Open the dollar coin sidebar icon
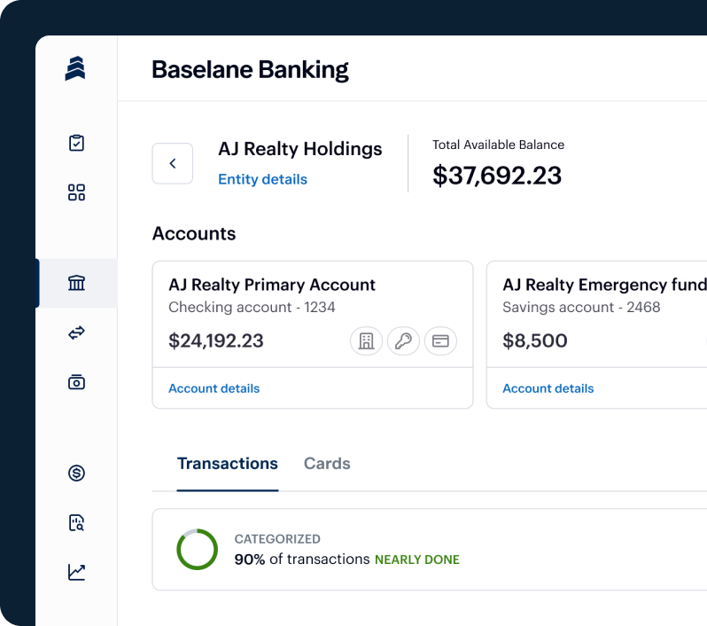The height and width of the screenshot is (626, 707). pos(76,473)
